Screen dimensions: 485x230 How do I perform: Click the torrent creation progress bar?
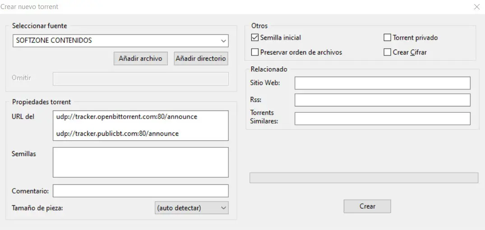point(364,178)
